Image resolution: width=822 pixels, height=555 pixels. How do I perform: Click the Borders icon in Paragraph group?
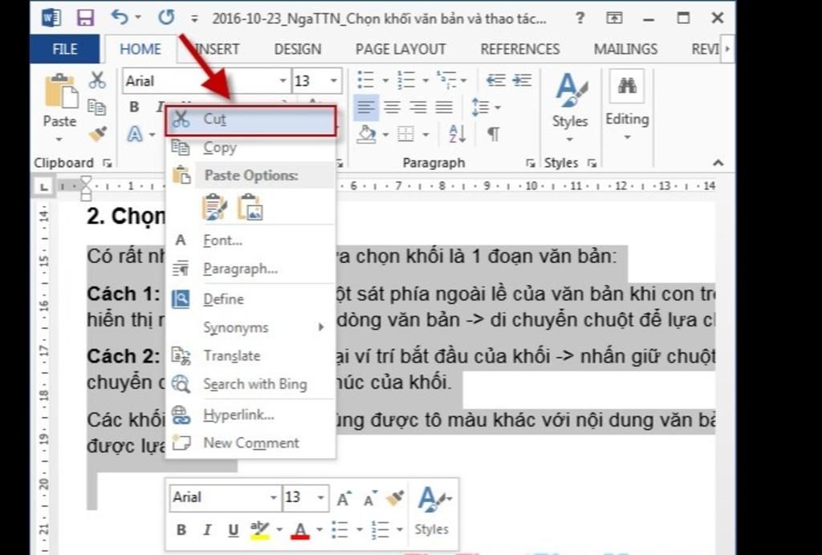pyautogui.click(x=405, y=135)
